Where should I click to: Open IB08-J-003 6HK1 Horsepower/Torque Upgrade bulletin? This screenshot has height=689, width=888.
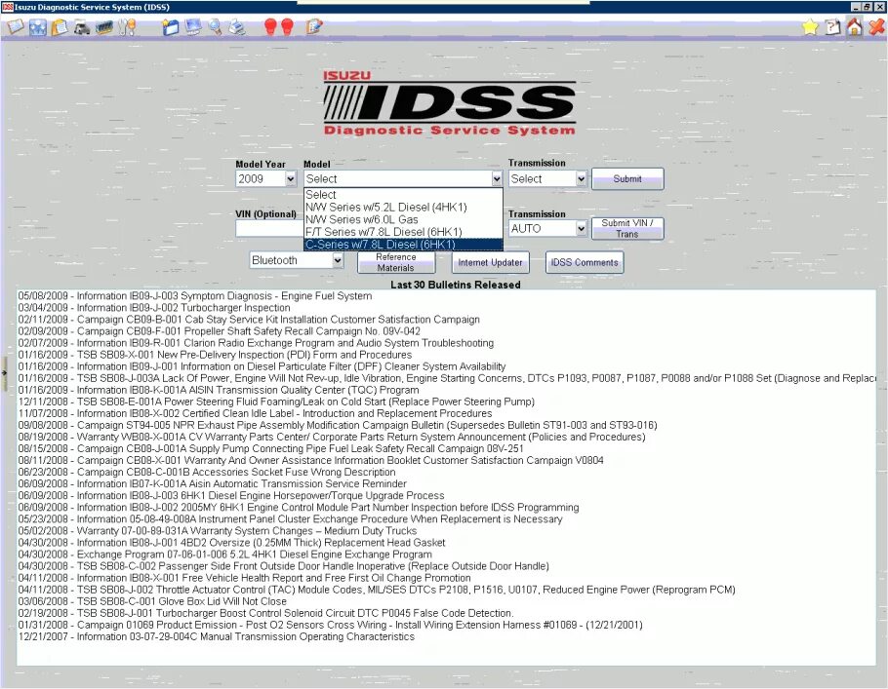click(x=231, y=496)
